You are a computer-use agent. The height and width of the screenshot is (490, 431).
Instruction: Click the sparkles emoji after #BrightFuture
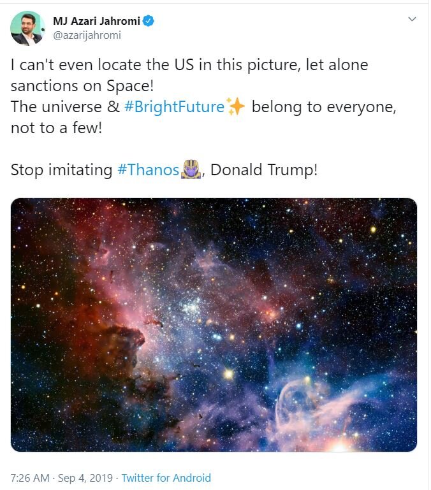pos(235,106)
